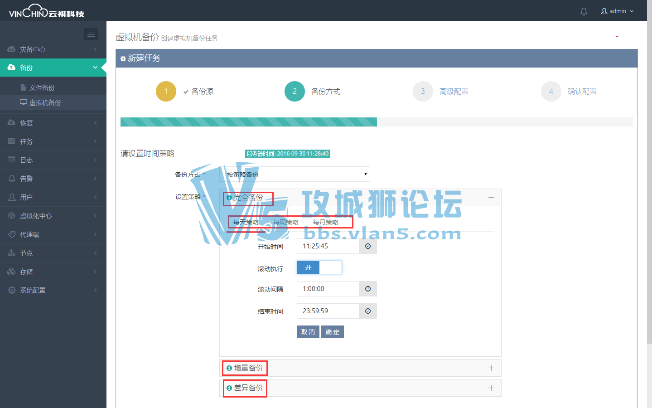The width and height of the screenshot is (652, 408).
Task: Open the admin user menu
Action: point(617,11)
